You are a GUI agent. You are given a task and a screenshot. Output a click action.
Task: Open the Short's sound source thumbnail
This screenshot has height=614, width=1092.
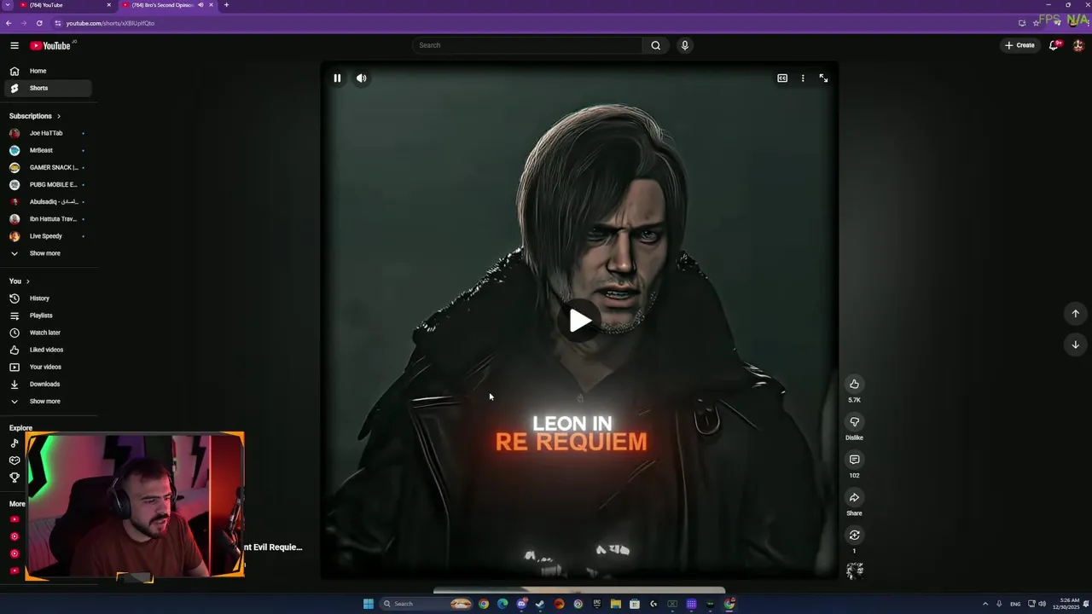pyautogui.click(x=854, y=571)
